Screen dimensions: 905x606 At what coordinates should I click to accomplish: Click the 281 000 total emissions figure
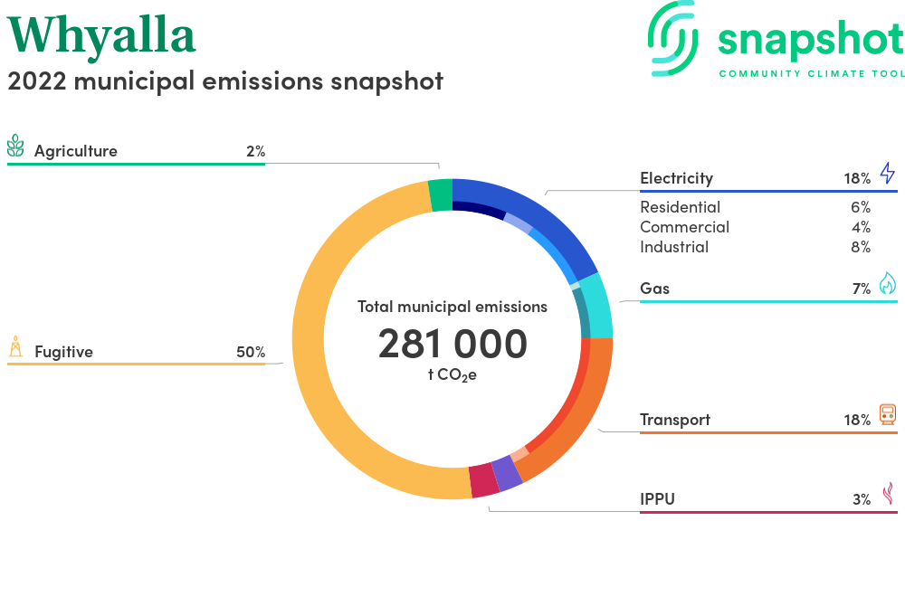point(452,344)
